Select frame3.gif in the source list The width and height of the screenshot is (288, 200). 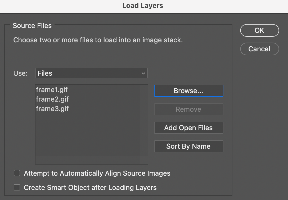(x=52, y=108)
